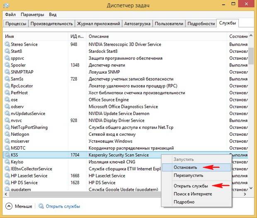Select Открыть службы in the context menu
This screenshot has height=218, width=257.
coord(196,186)
